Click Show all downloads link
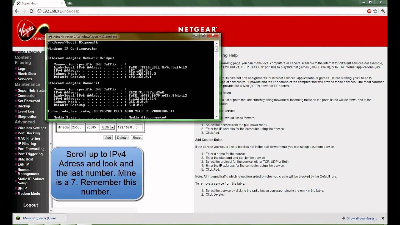This screenshot has width=400, height=225. pyautogui.click(x=362, y=218)
